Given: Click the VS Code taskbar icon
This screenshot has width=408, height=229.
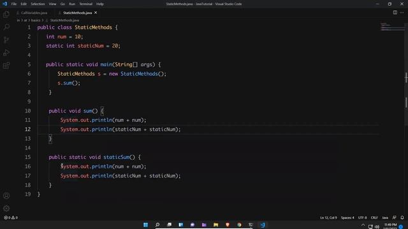Looking at the screenshot, I should click(263, 225).
